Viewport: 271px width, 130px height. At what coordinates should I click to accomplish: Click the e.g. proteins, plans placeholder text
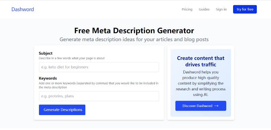58,96
